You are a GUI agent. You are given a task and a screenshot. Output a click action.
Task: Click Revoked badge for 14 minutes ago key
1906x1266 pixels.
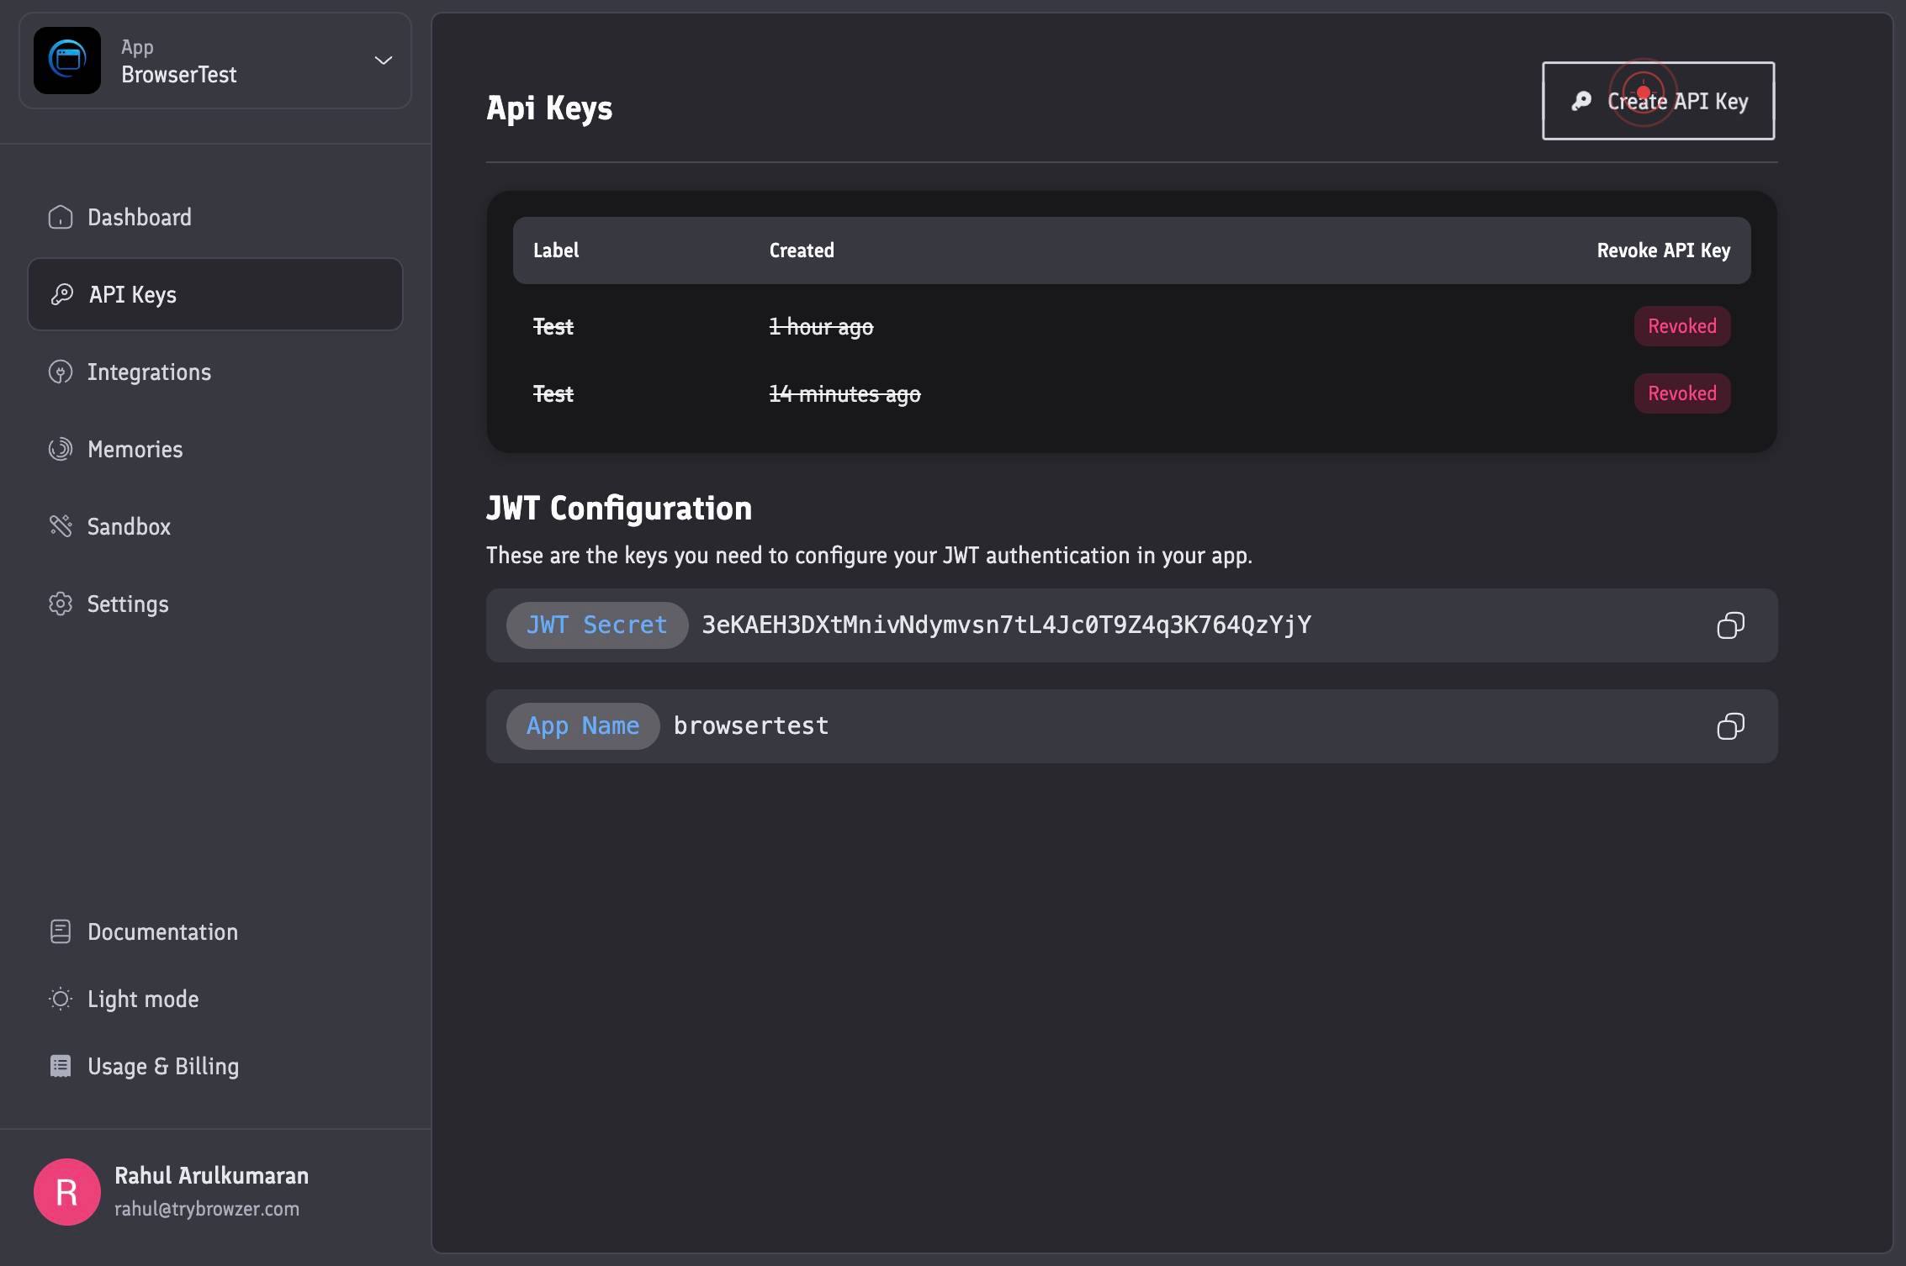(1682, 393)
